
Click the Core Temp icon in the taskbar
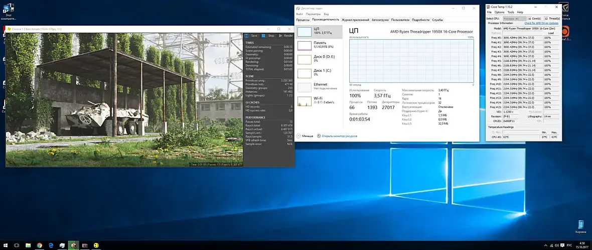[x=73, y=245]
